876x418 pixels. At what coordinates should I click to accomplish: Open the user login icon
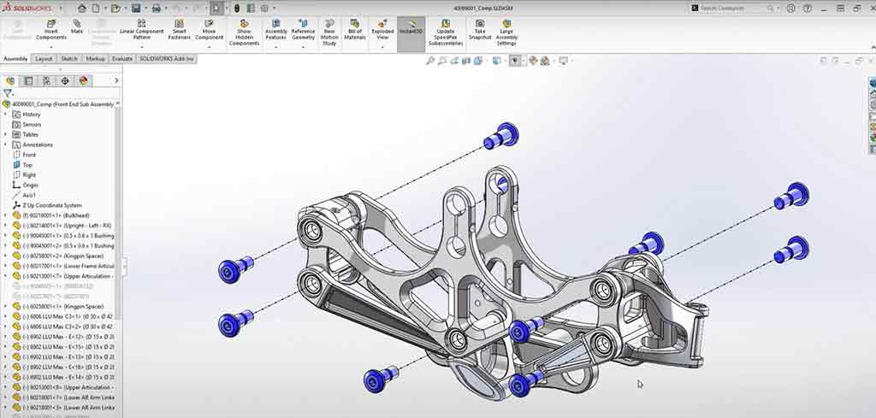point(791,9)
